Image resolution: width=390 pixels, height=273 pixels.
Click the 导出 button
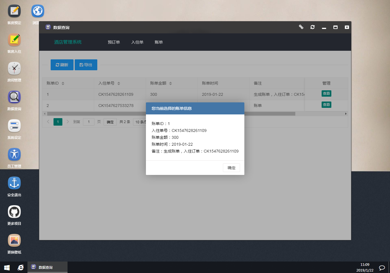point(86,65)
